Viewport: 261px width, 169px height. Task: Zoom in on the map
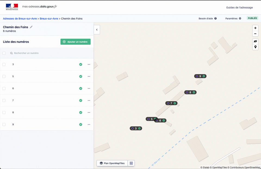pyautogui.click(x=255, y=28)
